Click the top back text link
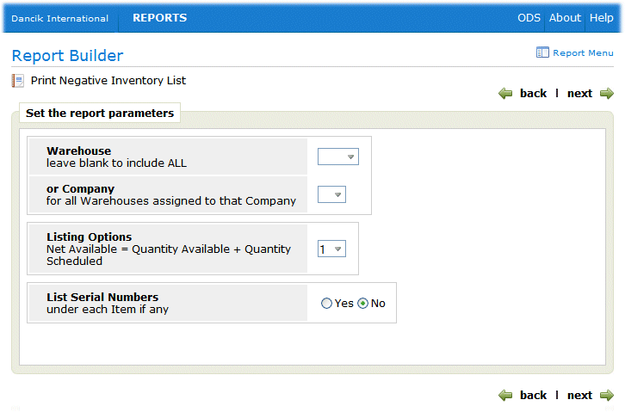Viewport: 625px width, 412px height. click(534, 94)
